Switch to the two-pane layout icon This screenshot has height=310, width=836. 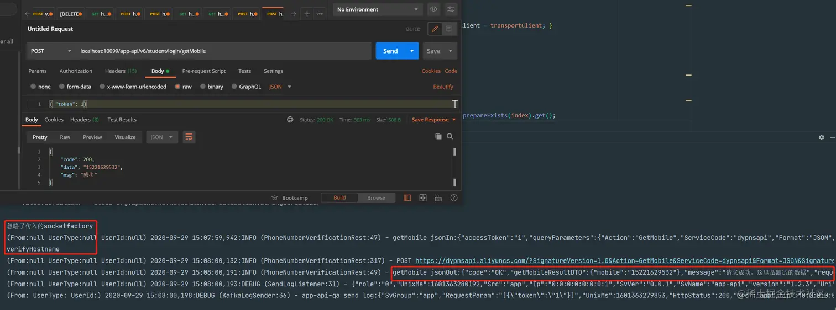coord(423,197)
